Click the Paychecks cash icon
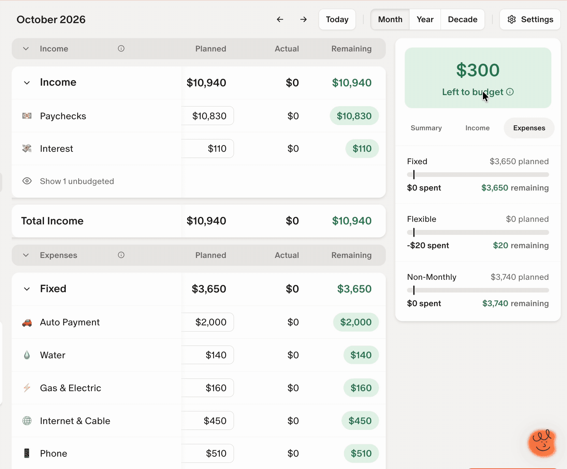This screenshot has height=469, width=567. tap(27, 116)
